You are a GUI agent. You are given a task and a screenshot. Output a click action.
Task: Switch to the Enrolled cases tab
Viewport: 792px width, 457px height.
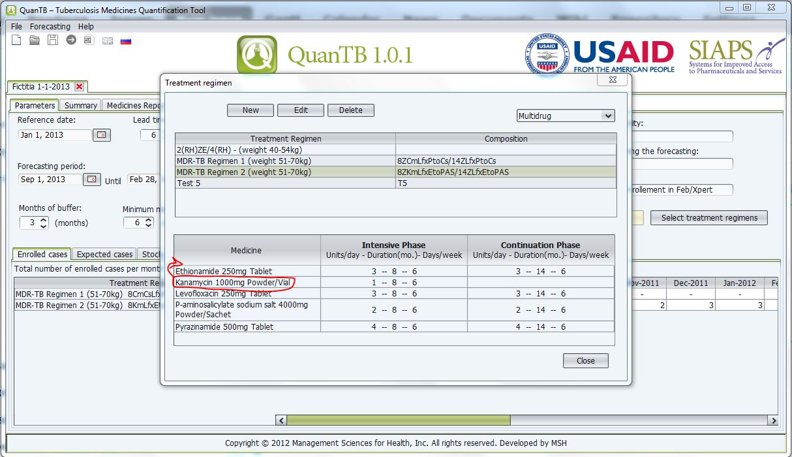coord(42,254)
